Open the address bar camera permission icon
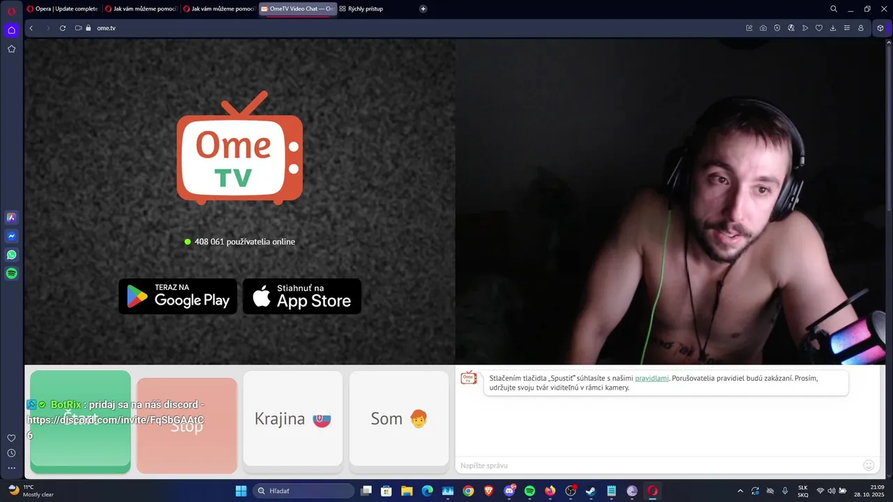The height and width of the screenshot is (502, 893). [x=78, y=28]
